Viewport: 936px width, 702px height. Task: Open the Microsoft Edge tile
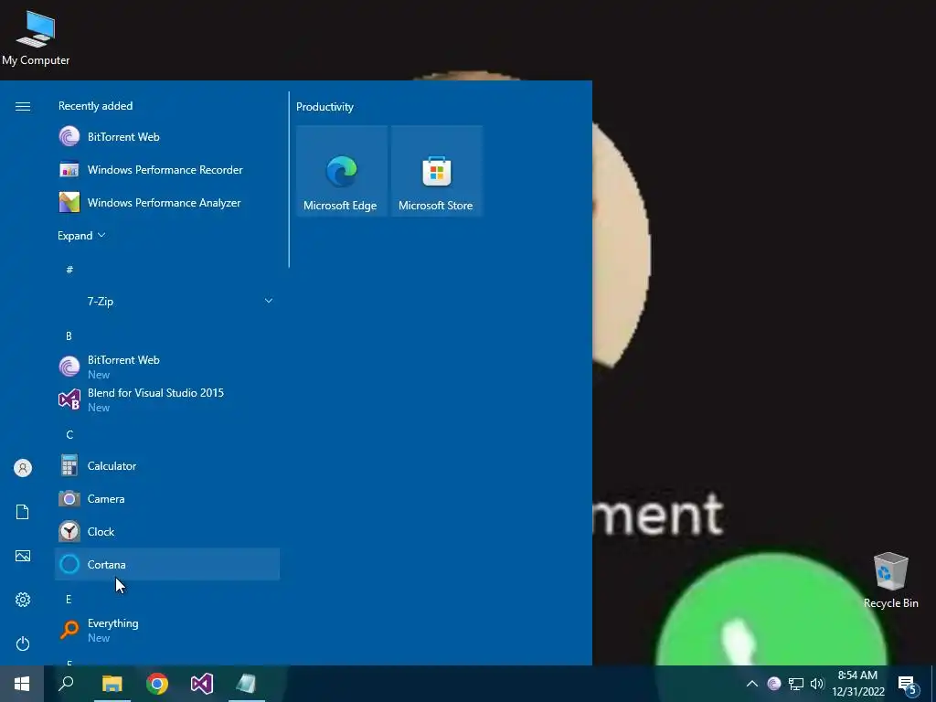(342, 171)
